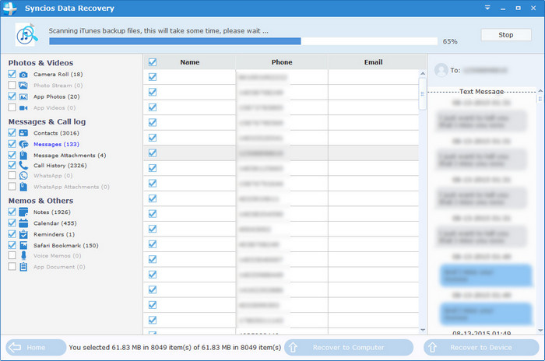Uncheck the Safari Bookmark checkbox
Screen dimensions: 545x361
point(12,245)
